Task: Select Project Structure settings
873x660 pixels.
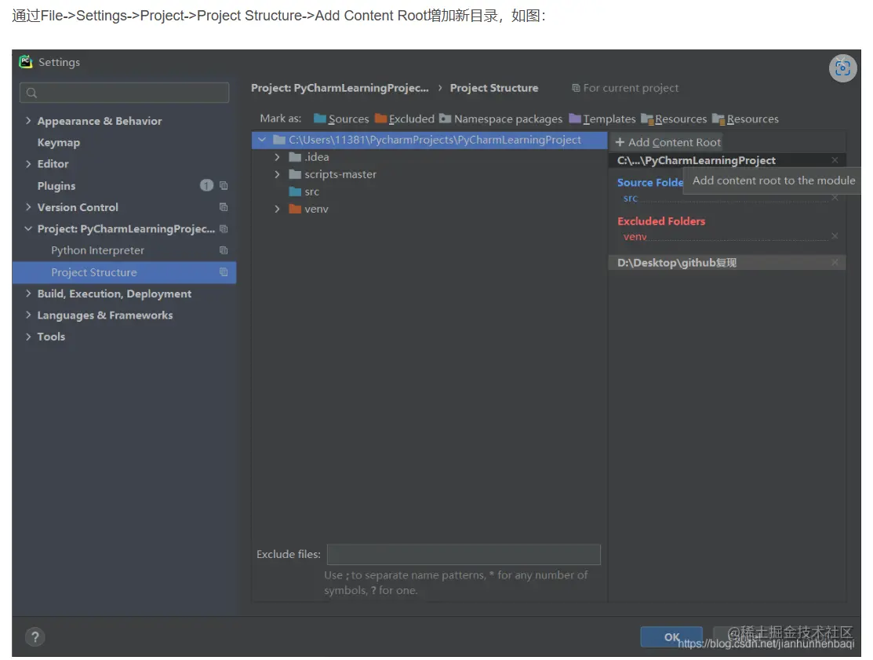Action: pyautogui.click(x=124, y=272)
